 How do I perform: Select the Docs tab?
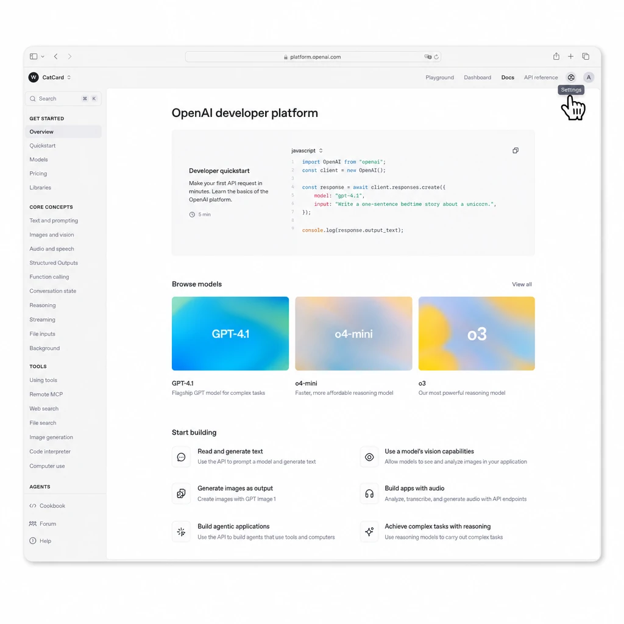click(x=508, y=77)
